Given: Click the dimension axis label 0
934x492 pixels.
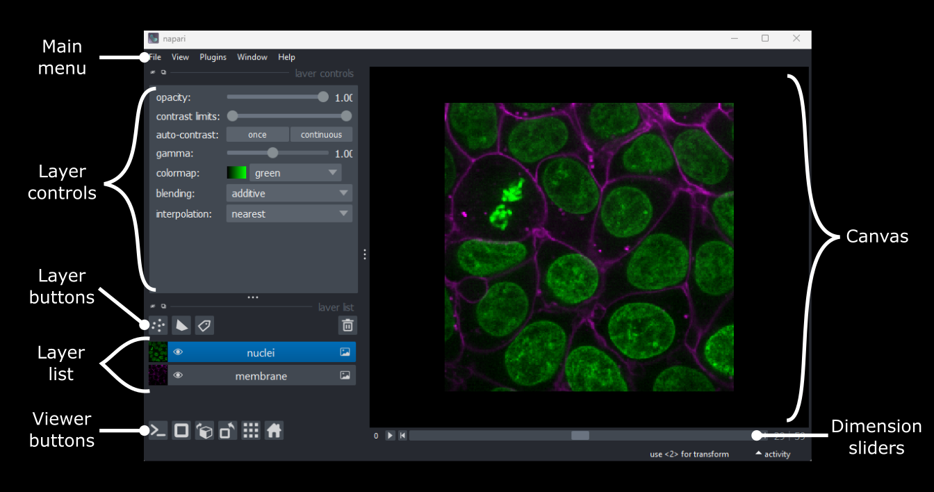Looking at the screenshot, I should [376, 436].
